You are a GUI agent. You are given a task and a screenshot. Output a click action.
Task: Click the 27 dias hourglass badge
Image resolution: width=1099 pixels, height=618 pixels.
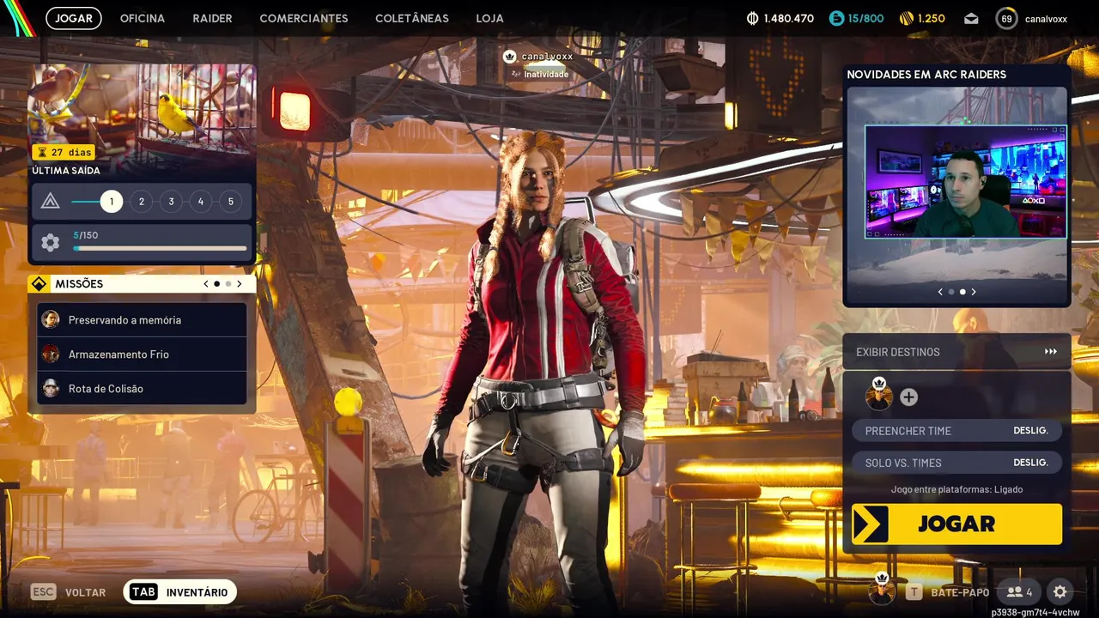point(64,152)
